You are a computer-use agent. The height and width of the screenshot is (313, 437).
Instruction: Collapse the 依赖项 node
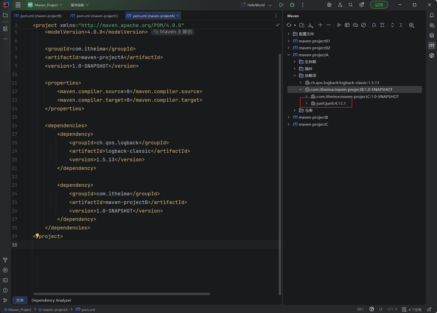(x=294, y=75)
